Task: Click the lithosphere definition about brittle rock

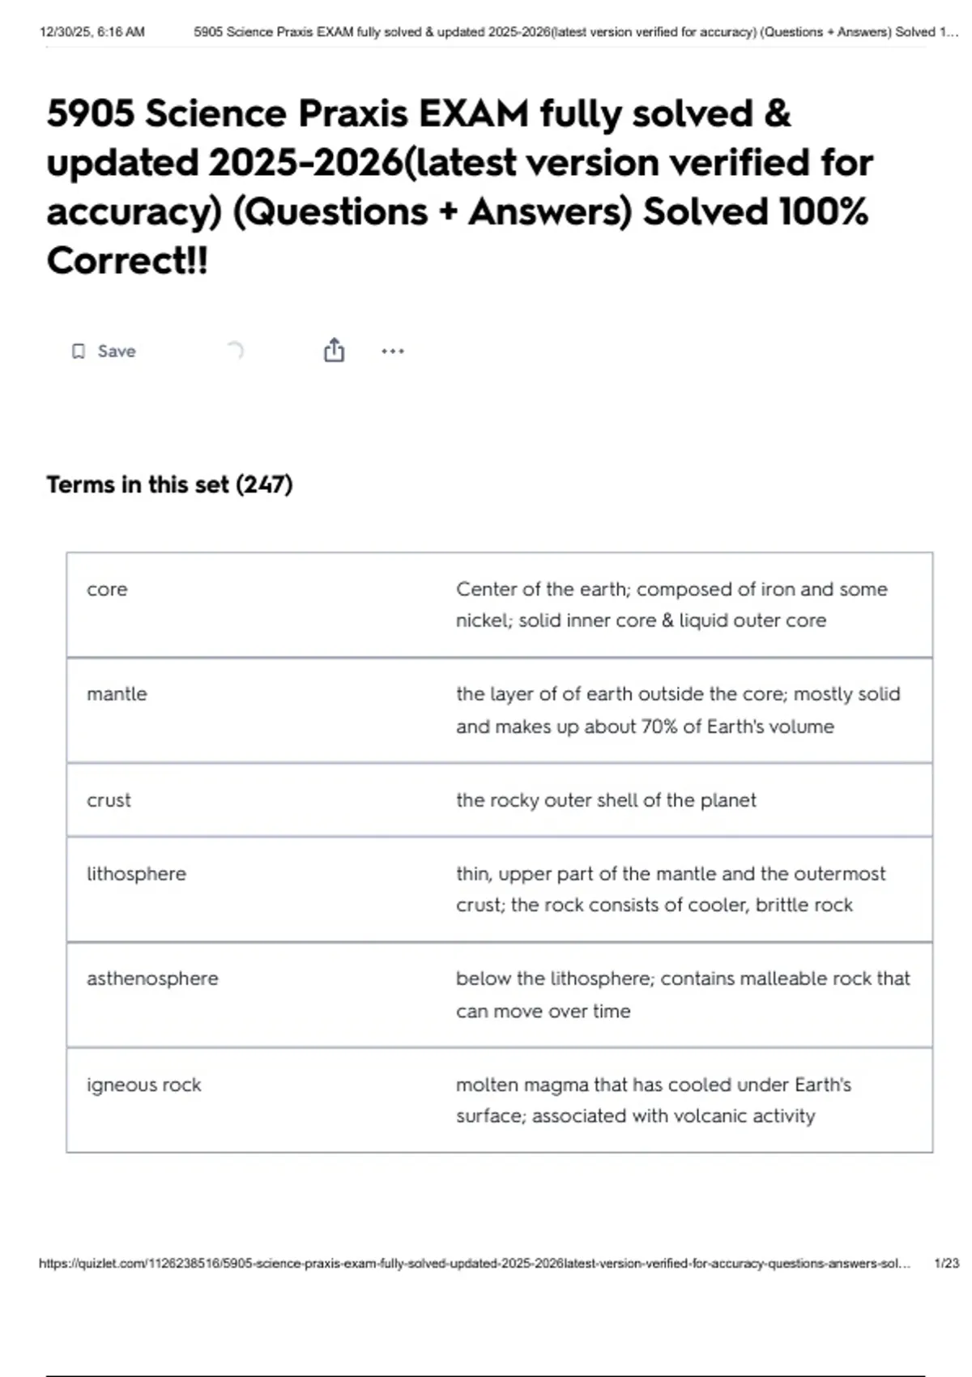Action: pyautogui.click(x=671, y=889)
